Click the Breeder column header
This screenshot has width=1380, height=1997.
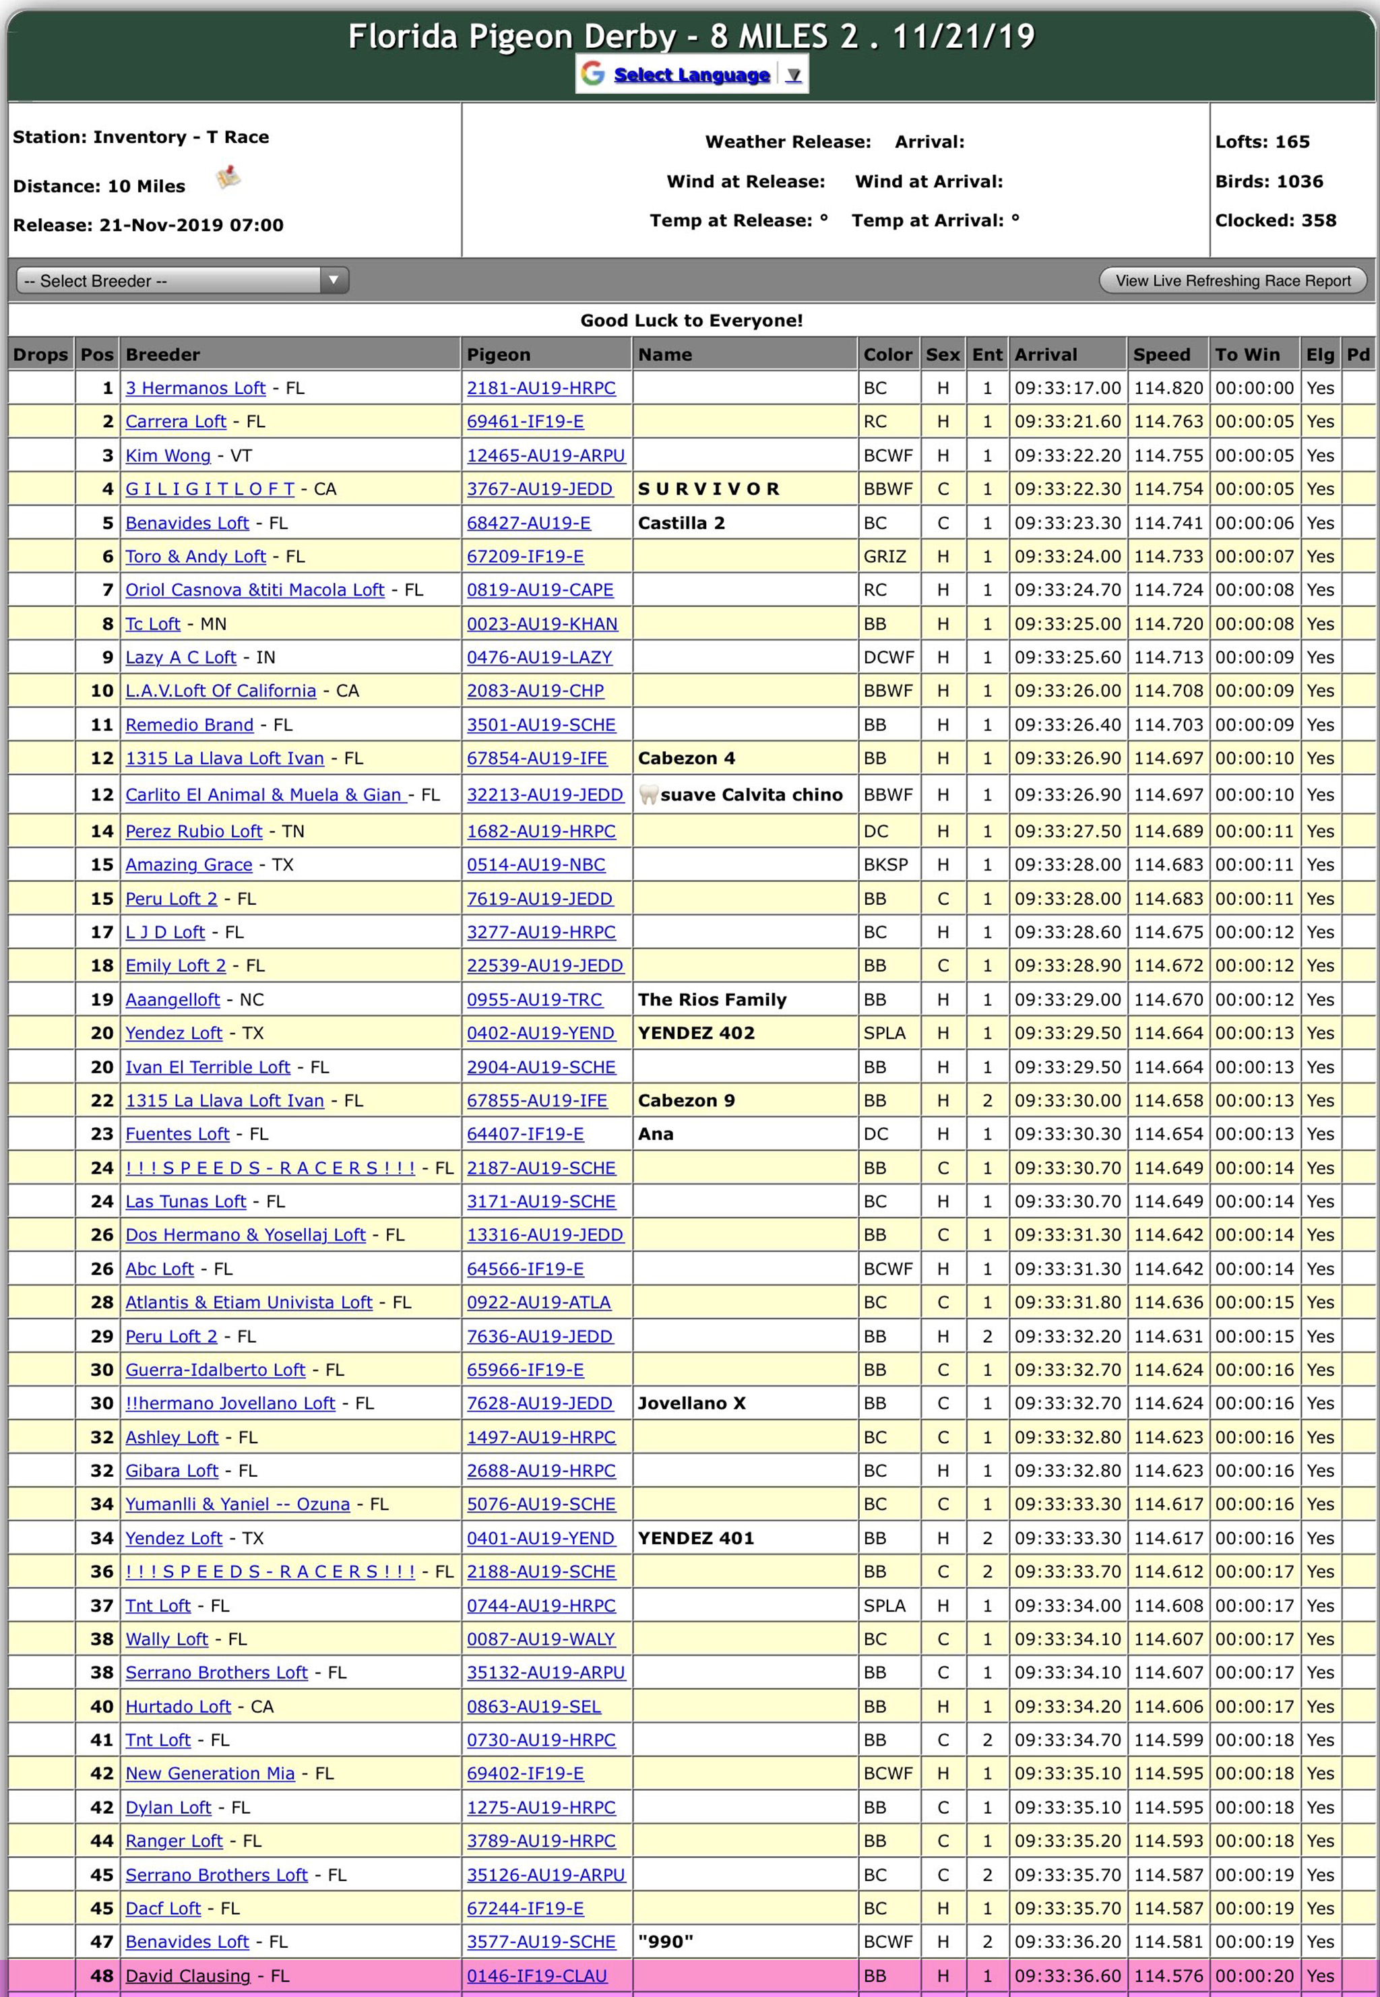click(162, 354)
